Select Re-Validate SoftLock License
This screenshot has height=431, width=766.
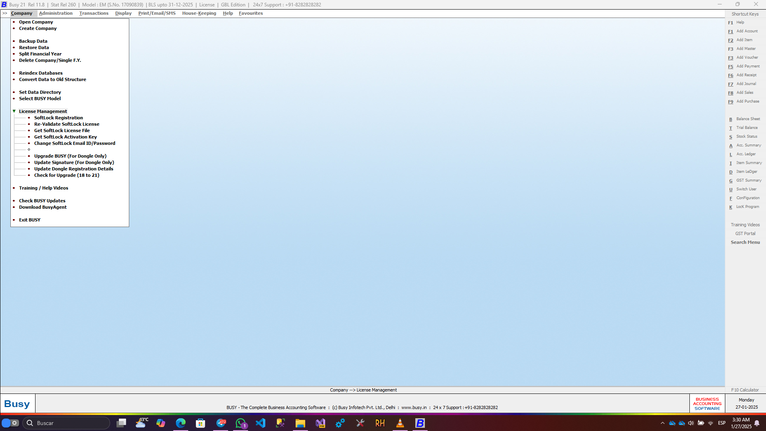coord(67,124)
